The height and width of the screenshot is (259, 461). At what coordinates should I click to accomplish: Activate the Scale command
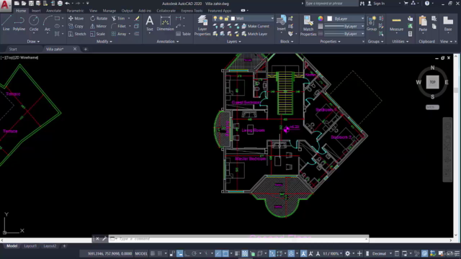[98, 34]
